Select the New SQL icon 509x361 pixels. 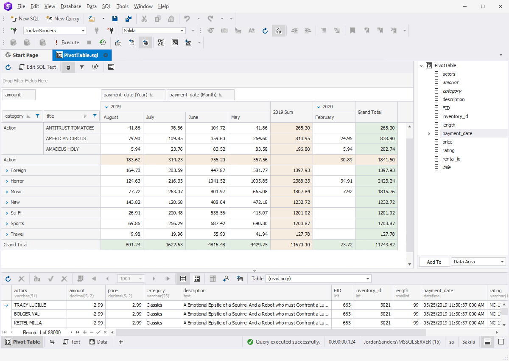25,18
